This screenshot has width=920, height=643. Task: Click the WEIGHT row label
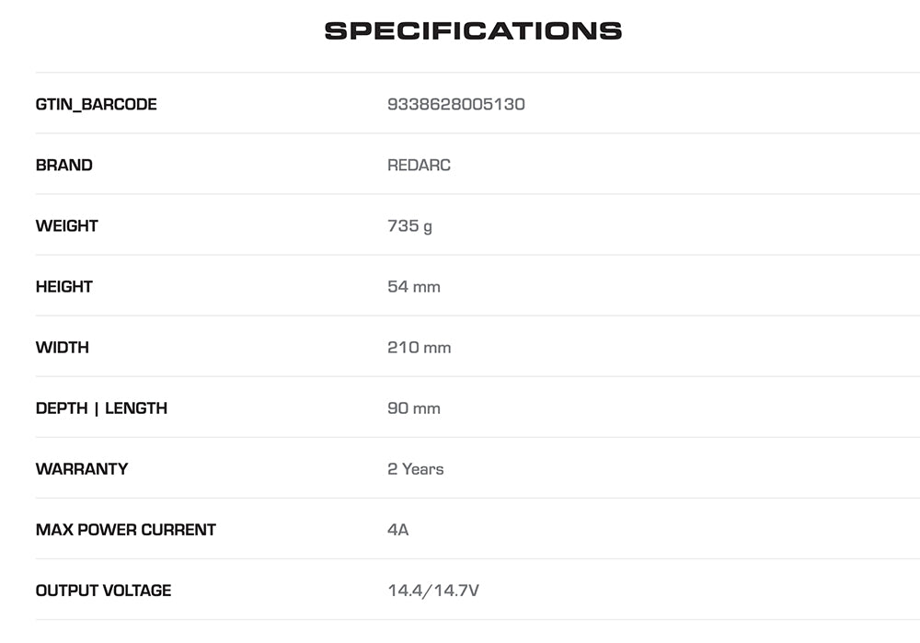[66, 226]
